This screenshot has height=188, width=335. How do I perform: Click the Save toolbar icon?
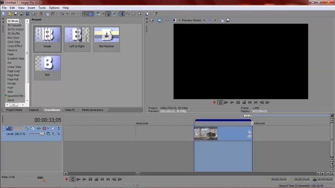[x=16, y=14]
